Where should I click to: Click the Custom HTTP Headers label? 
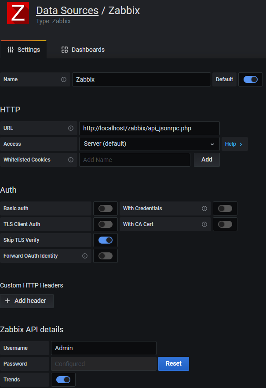tap(32, 285)
